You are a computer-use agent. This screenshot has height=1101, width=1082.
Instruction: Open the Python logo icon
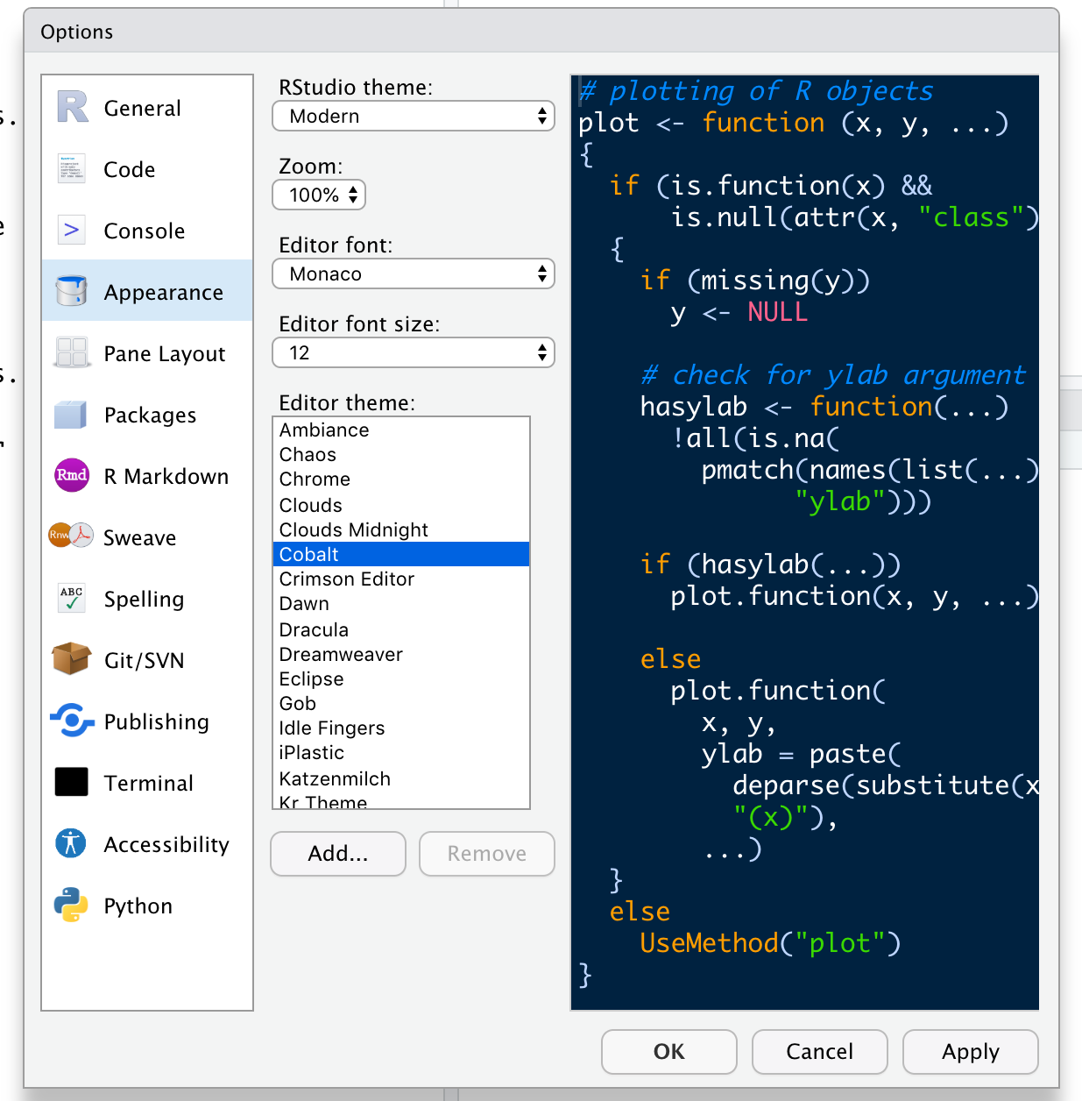coord(72,905)
